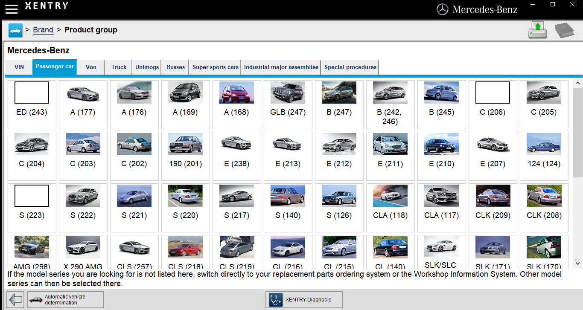Select model series S (221)
The image size is (583, 310).
point(134,208)
